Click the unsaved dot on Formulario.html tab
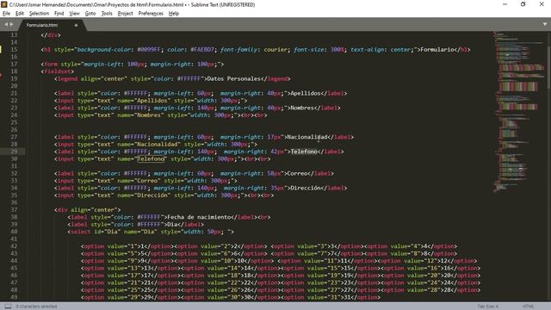Image resolution: width=551 pixels, height=310 pixels. (76, 25)
